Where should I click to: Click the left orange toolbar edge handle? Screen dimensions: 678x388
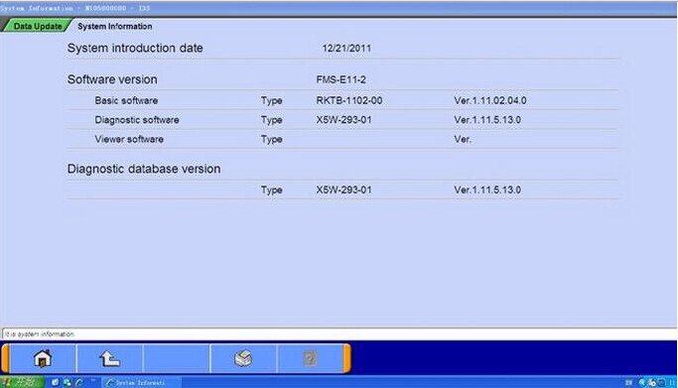(x=5, y=358)
